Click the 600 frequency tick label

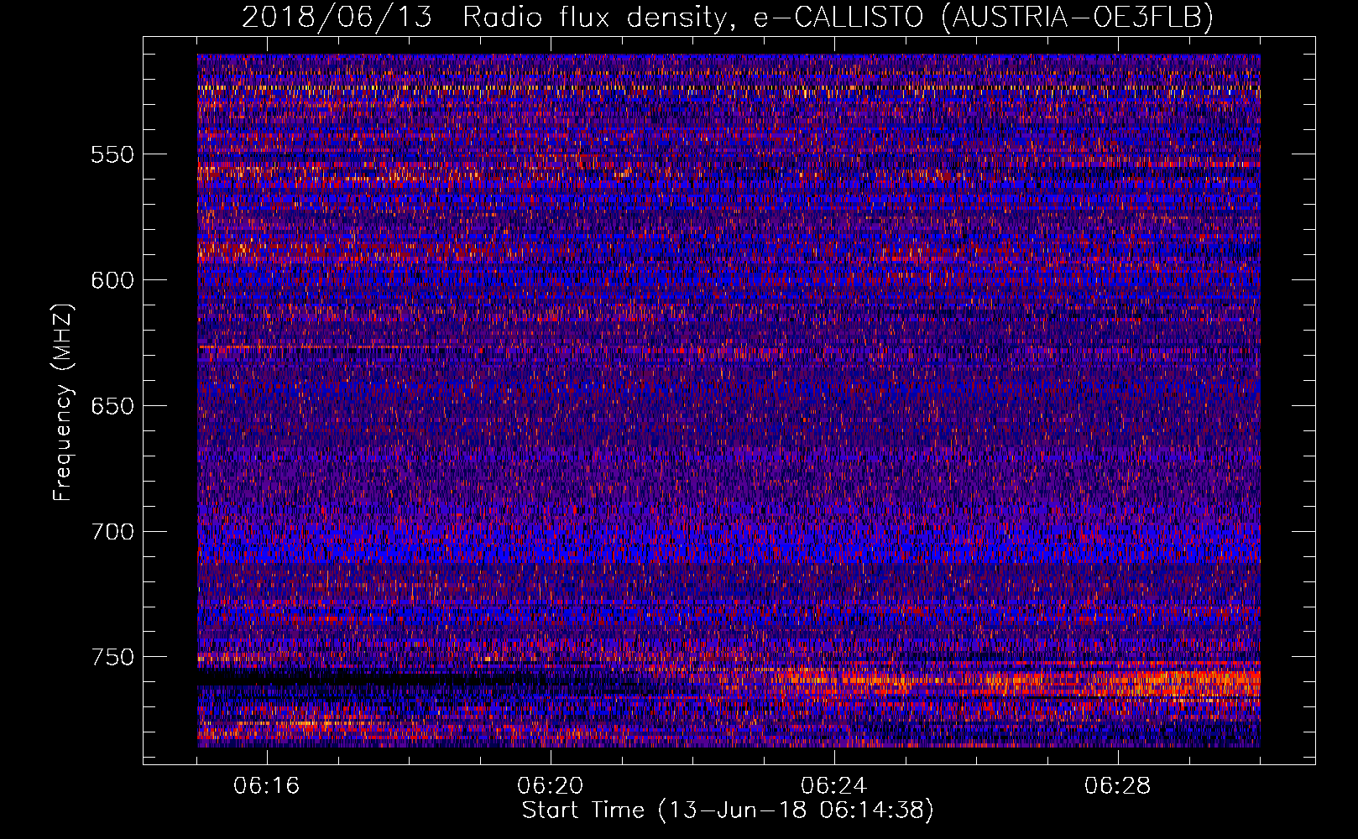[112, 280]
